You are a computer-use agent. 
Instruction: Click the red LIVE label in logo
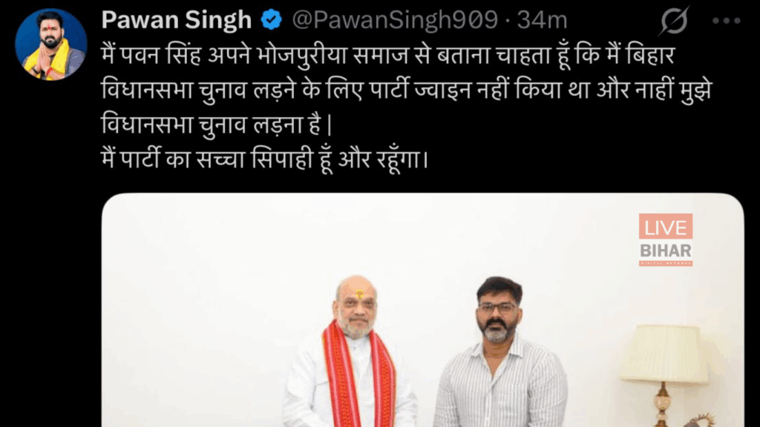[666, 227]
